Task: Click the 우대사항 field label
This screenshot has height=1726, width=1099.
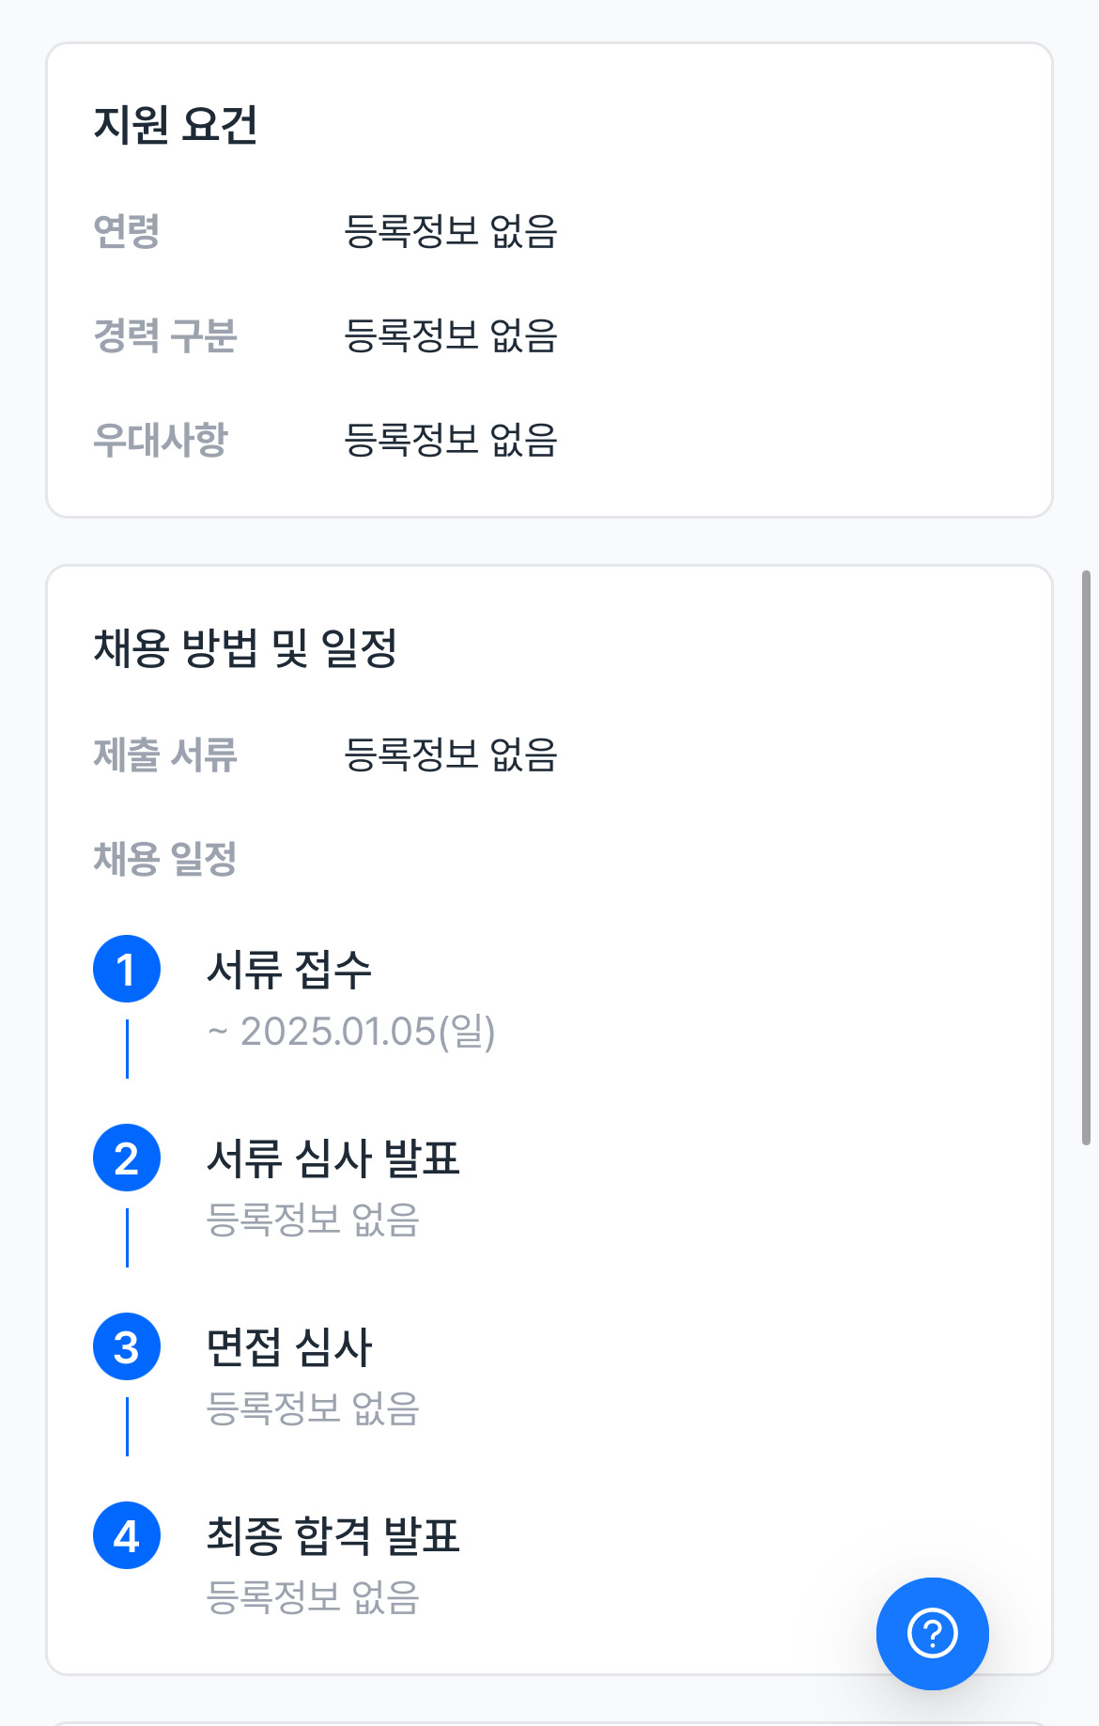Action: (x=161, y=440)
